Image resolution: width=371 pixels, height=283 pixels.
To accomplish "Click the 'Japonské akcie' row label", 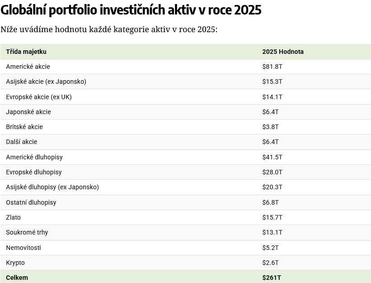I will [28, 112].
